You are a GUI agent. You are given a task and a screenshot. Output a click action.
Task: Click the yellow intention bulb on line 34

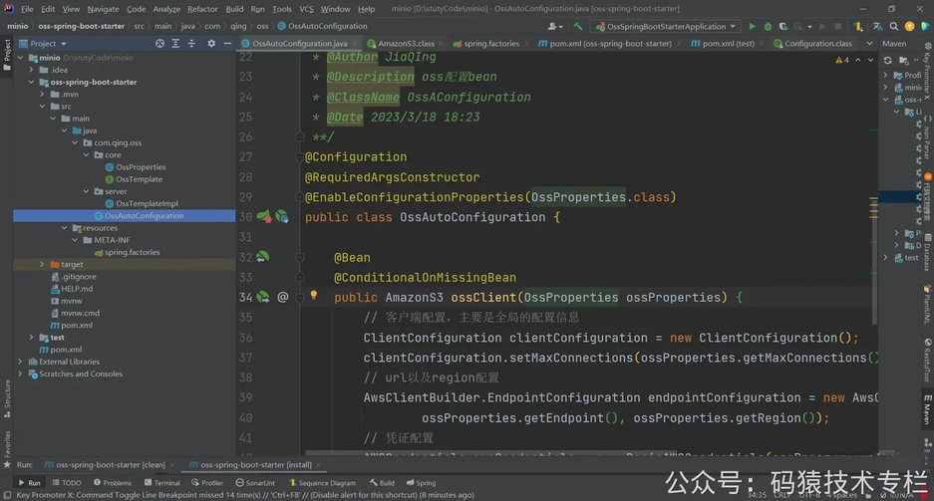(x=314, y=295)
